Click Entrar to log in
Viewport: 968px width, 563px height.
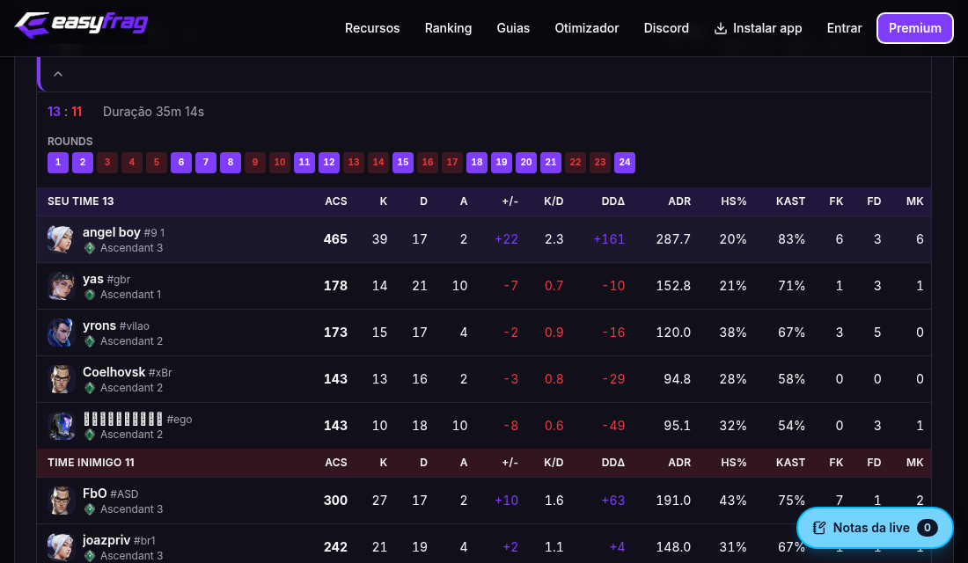(x=844, y=28)
